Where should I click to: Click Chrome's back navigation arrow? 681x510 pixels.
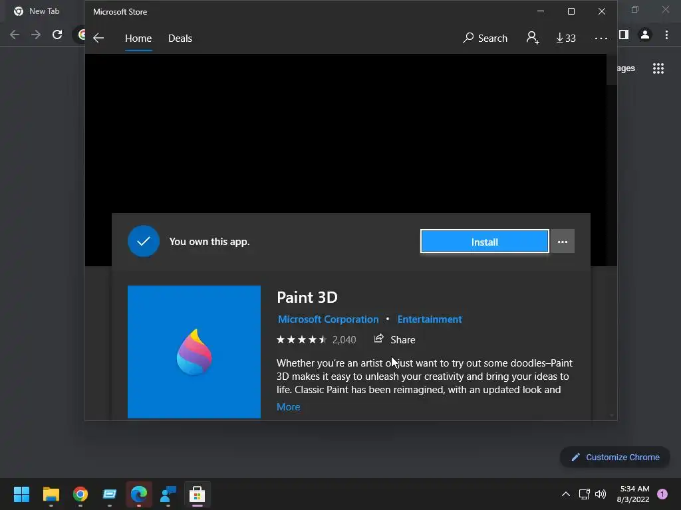[x=15, y=35]
